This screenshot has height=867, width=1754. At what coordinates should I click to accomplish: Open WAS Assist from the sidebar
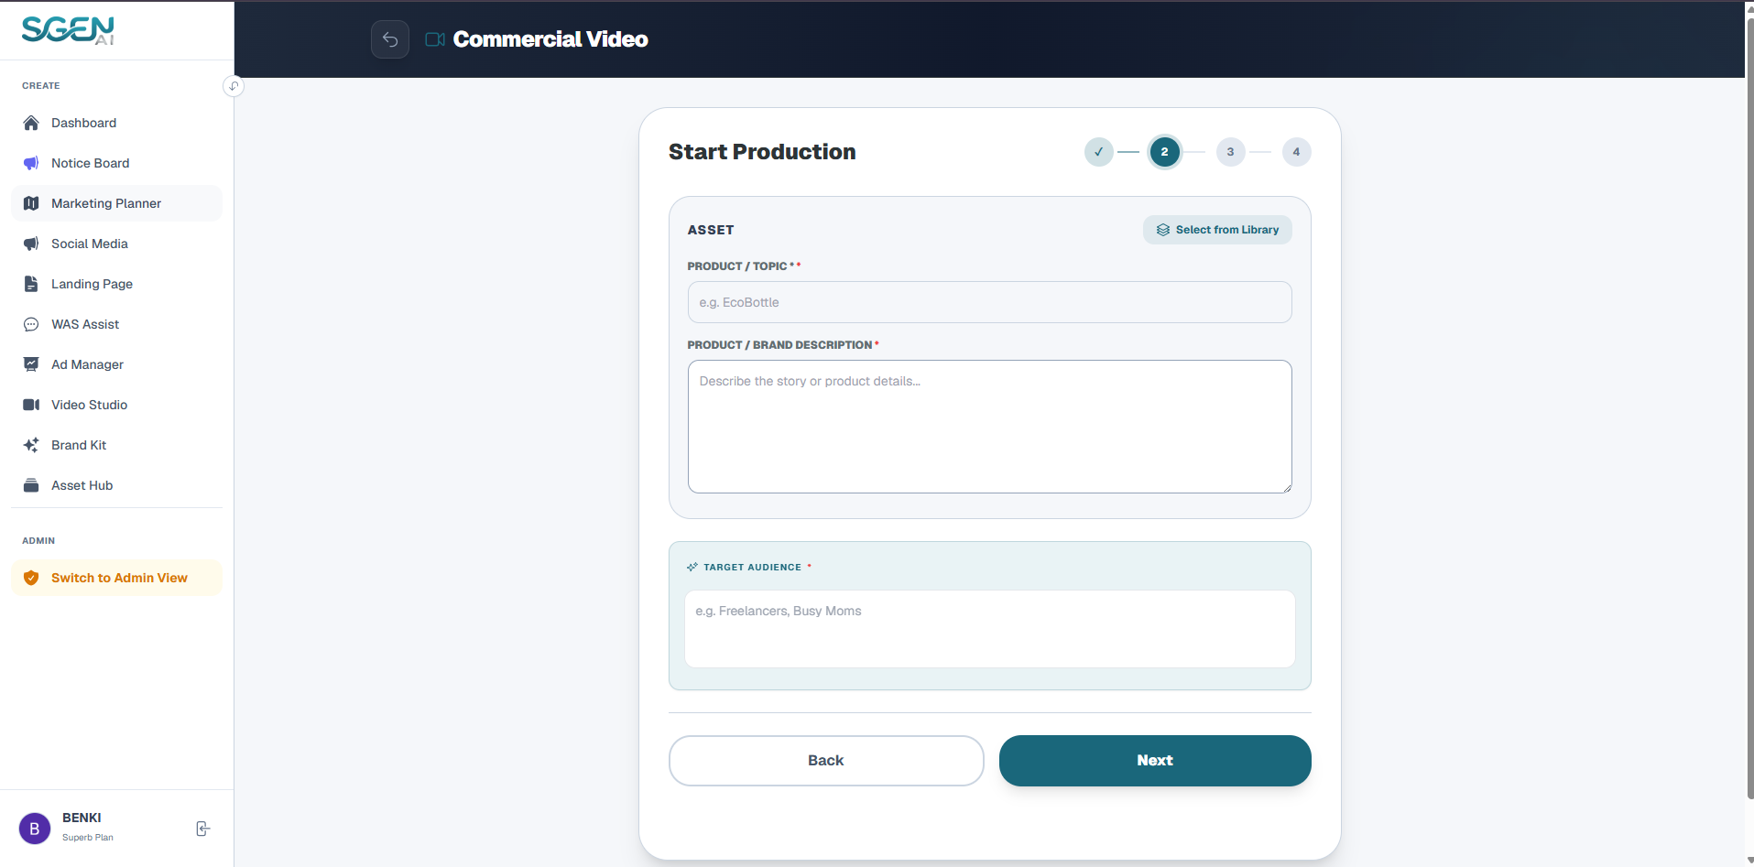116,324
